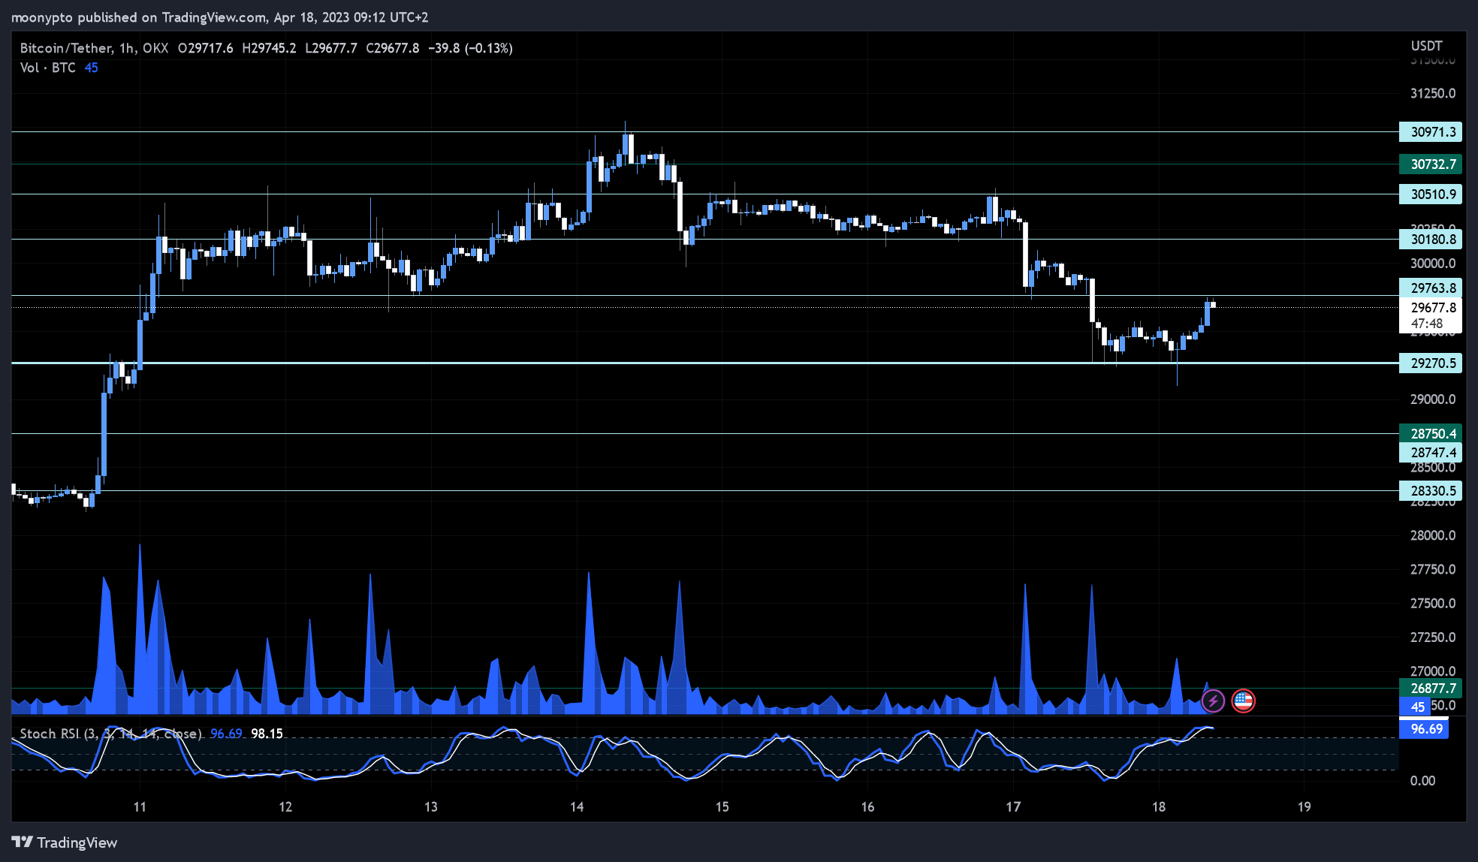
Task: Click the purple lightning event icon
Action: [1213, 701]
